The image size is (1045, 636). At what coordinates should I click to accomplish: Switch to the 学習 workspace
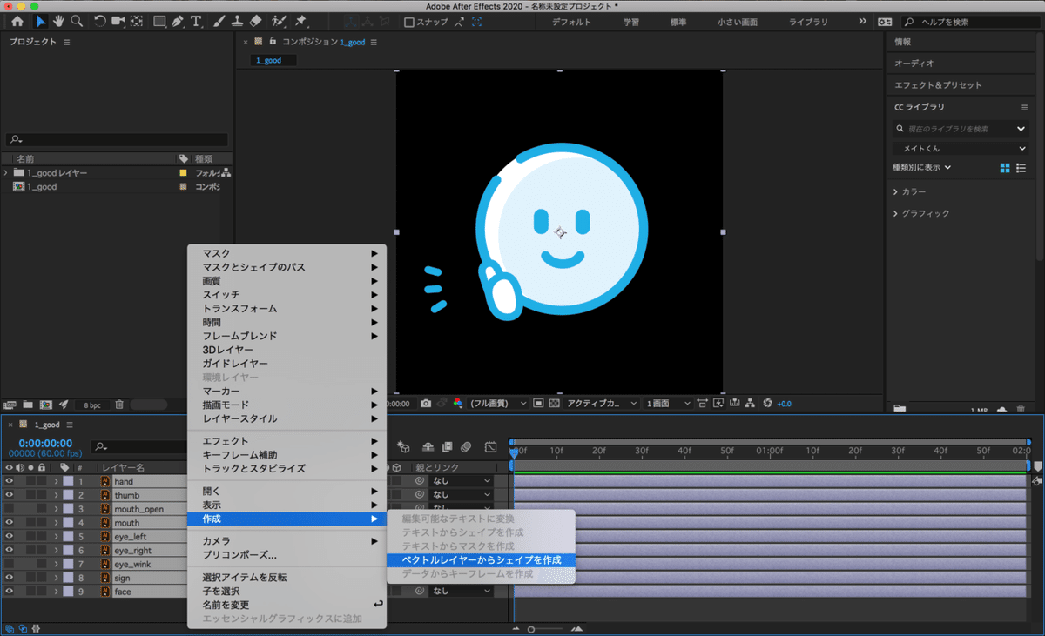click(x=631, y=22)
